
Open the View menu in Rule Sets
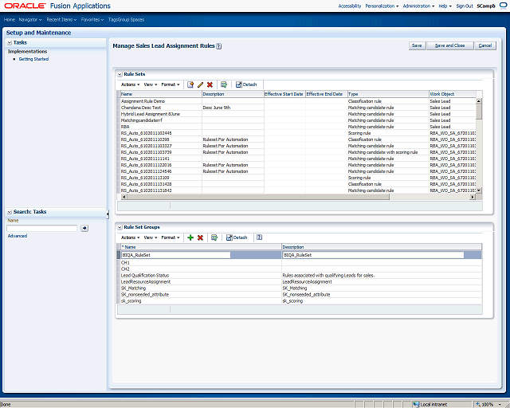(151, 84)
